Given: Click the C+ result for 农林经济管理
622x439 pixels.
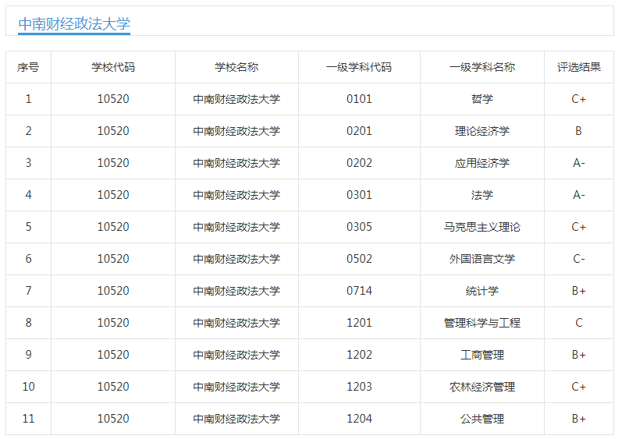Looking at the screenshot, I should pyautogui.click(x=579, y=387).
